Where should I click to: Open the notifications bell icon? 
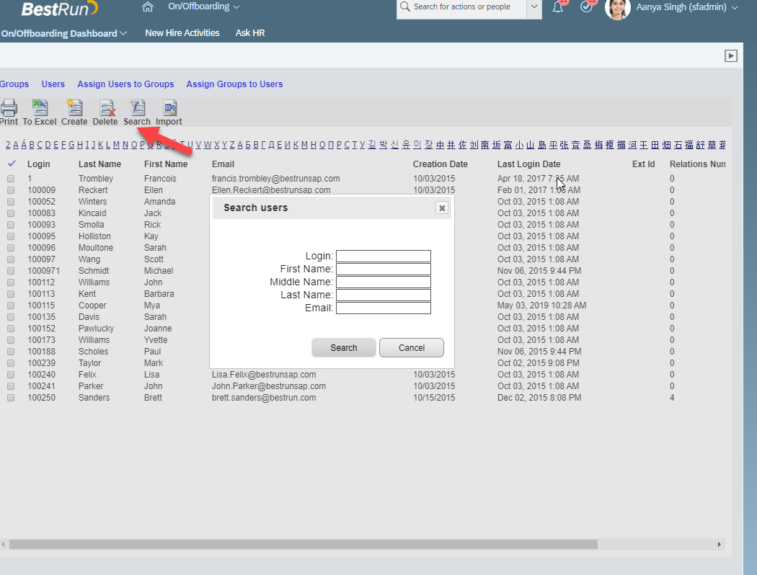point(558,6)
